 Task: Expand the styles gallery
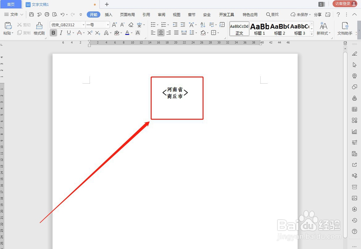coord(312,34)
